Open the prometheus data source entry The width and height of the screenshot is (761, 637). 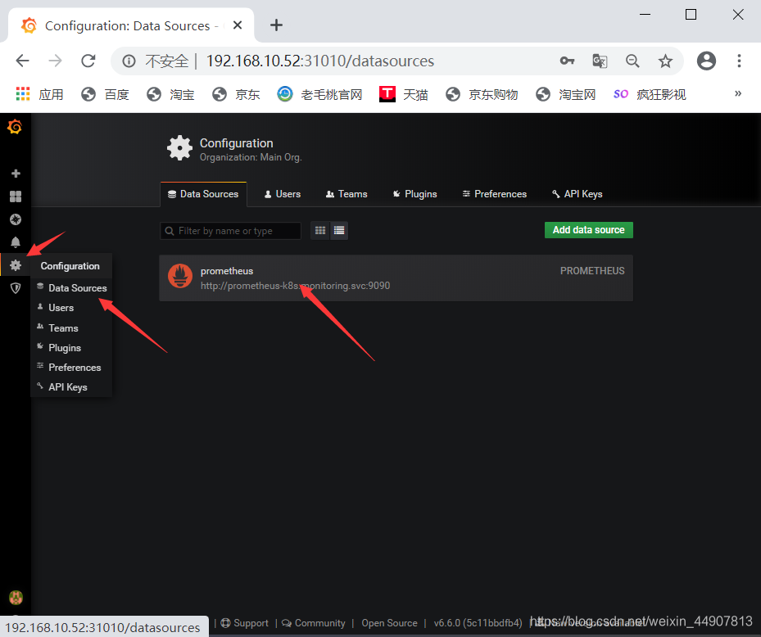coord(396,278)
